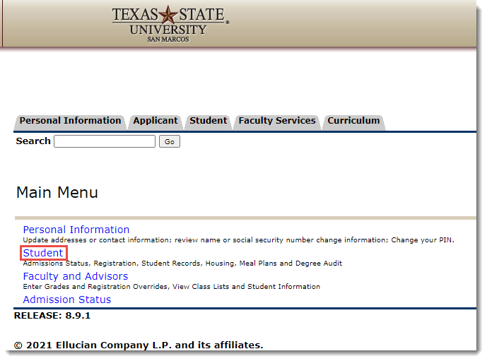The height and width of the screenshot is (361, 487).
Task: Click the RELEASE: 8.9.1 version text
Action: [52, 316]
